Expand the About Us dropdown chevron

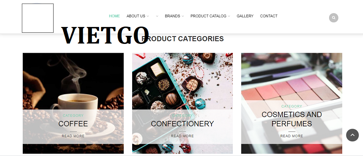(148, 16)
